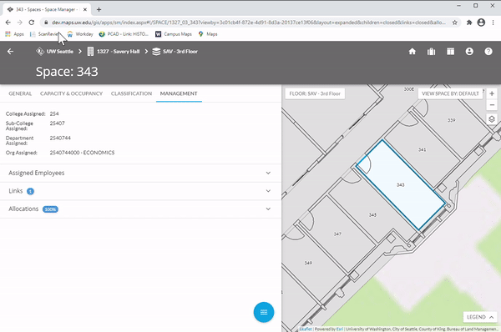Screen dimensions: 501x332
Task: Reload the page
Action: (32, 23)
